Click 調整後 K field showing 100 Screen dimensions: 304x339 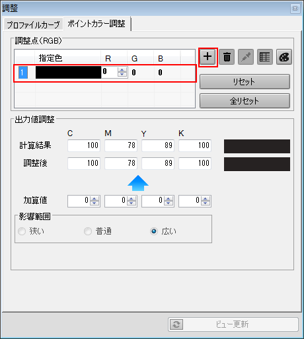click(x=195, y=163)
